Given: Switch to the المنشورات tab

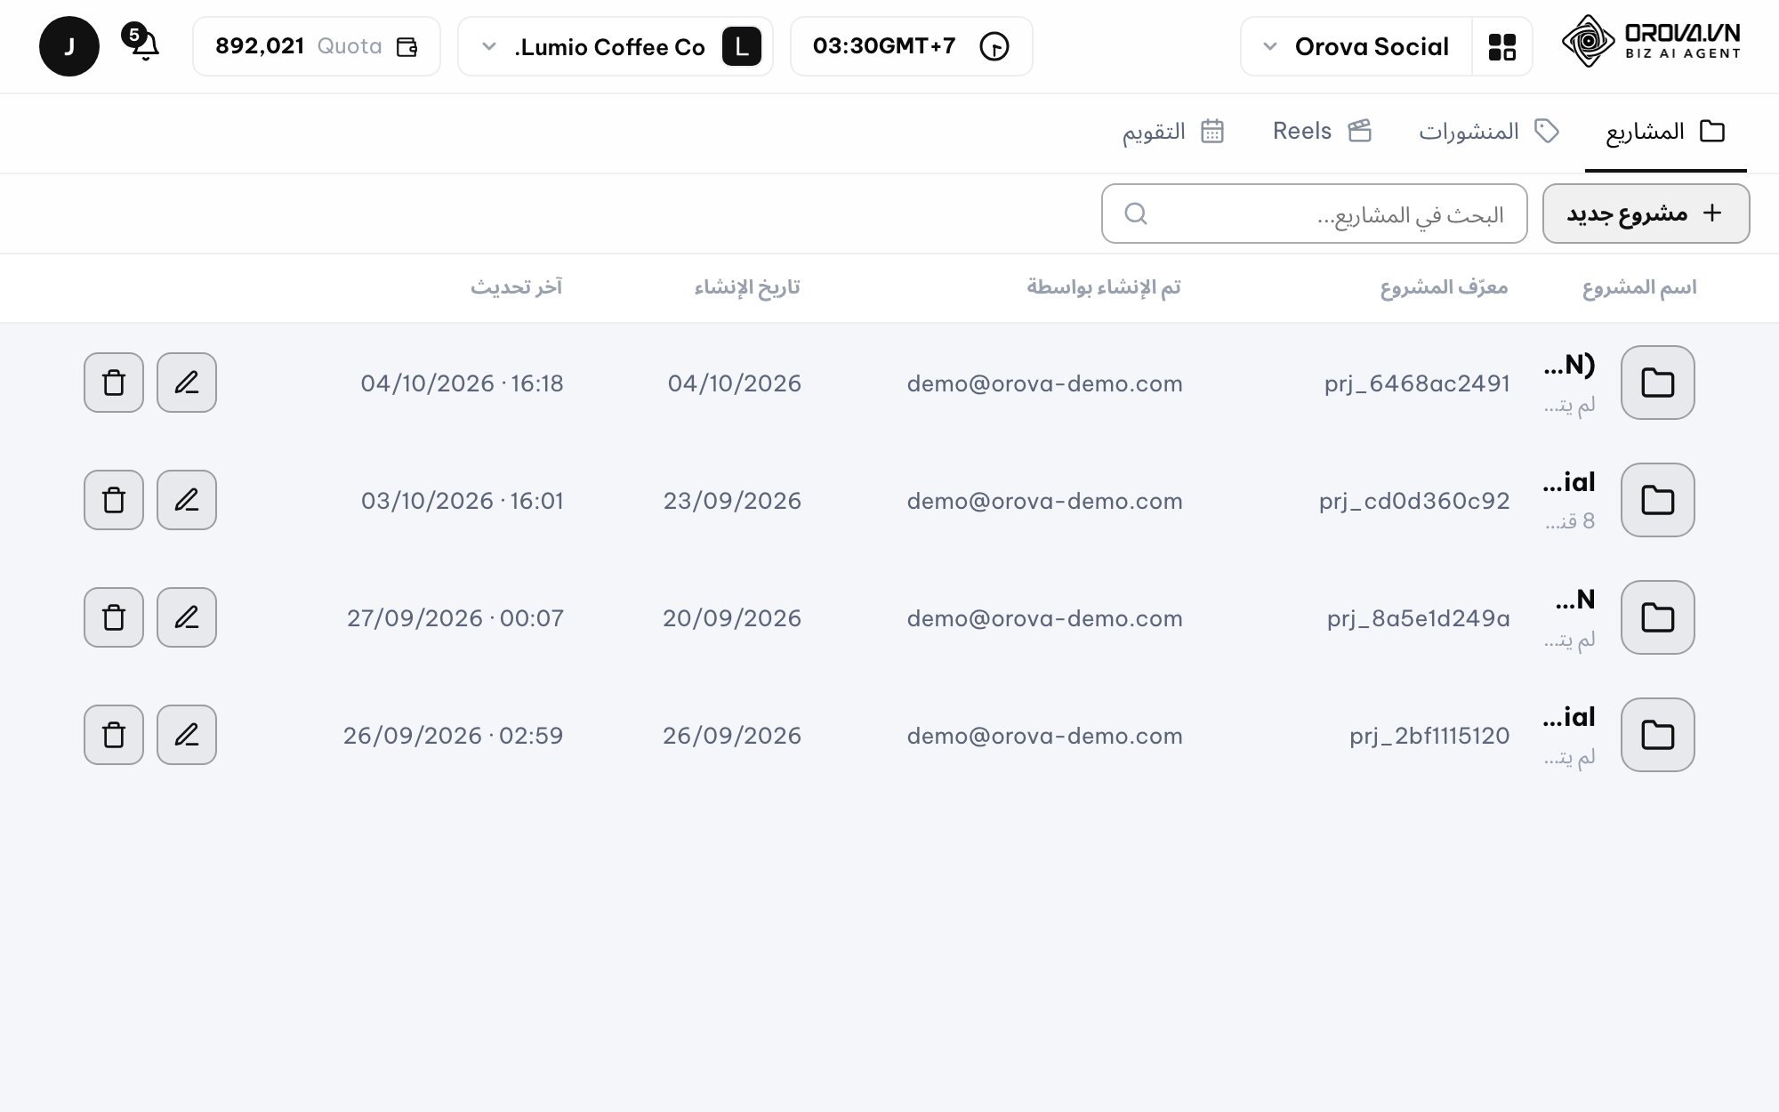Looking at the screenshot, I should 1489,132.
